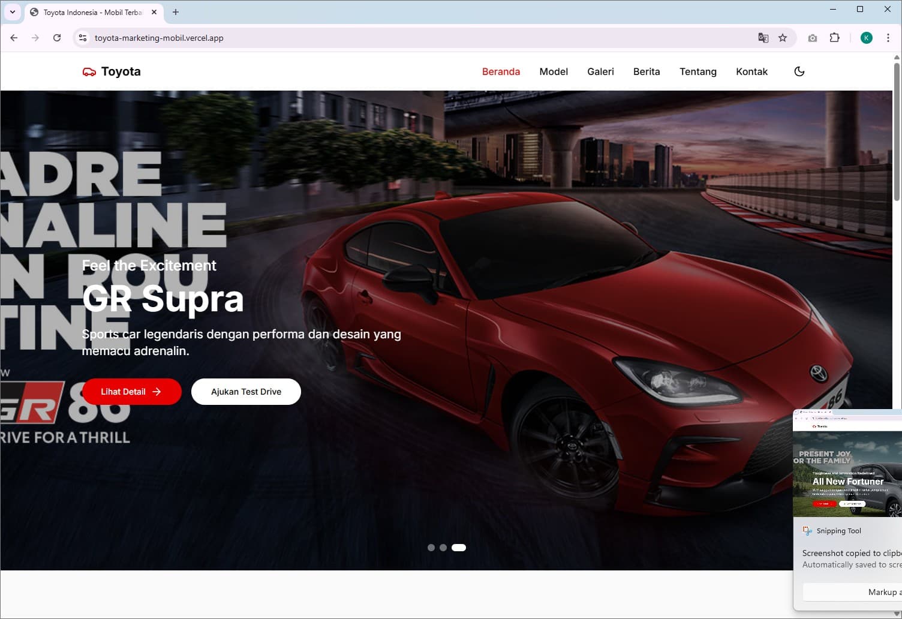View site information icon in address bar
Image resolution: width=902 pixels, height=619 pixels.
[x=83, y=38]
